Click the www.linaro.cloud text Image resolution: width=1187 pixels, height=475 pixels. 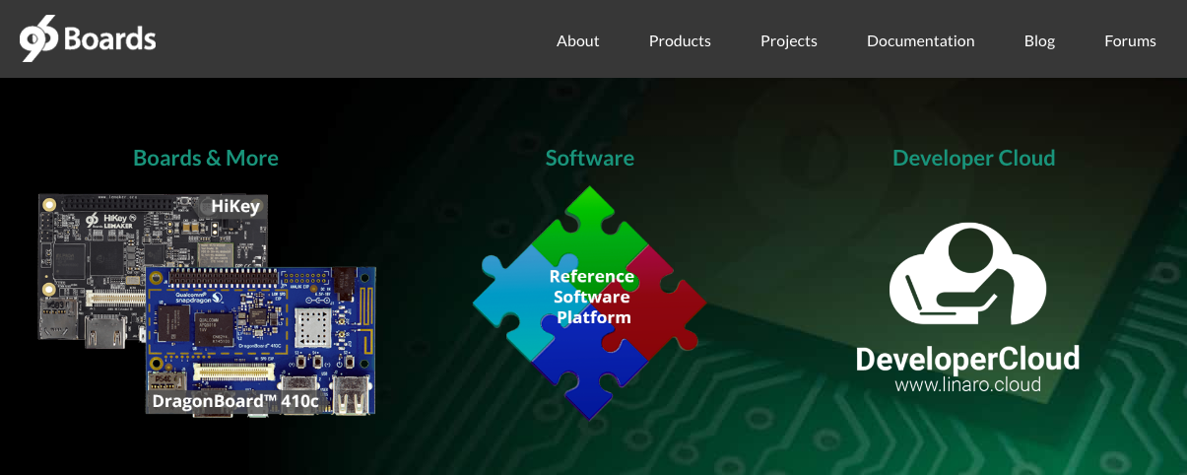click(x=967, y=384)
